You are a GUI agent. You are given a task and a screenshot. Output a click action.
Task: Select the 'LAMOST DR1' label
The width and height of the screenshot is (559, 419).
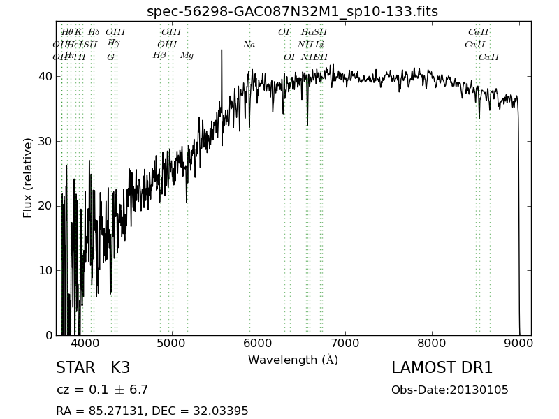[442, 368]
